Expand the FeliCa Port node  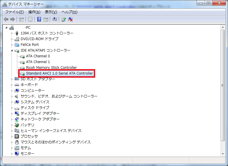tap(12, 45)
